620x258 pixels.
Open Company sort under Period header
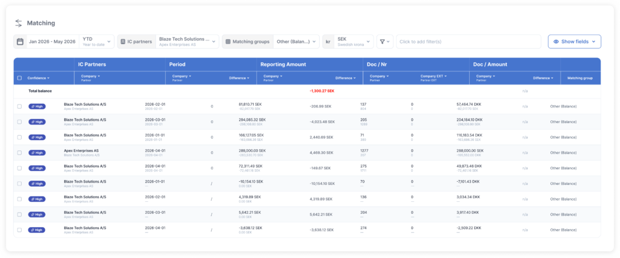(182, 77)
